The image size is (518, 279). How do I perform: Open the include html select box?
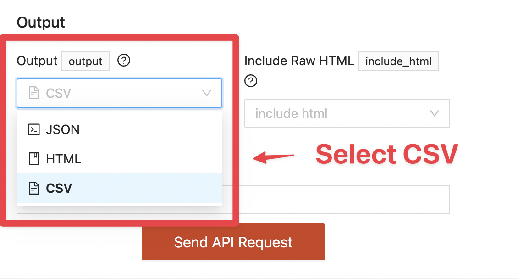point(347,113)
